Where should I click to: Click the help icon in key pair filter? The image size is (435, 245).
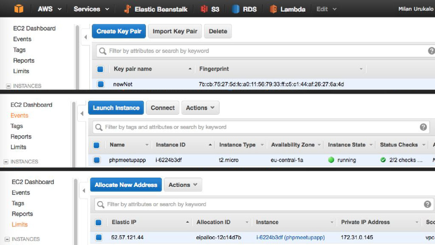pos(431,51)
